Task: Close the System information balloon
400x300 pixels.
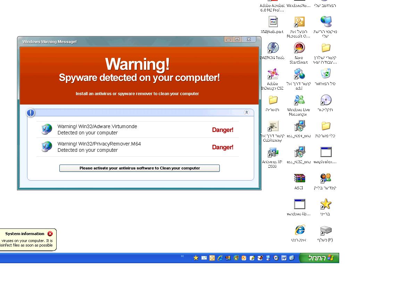Action: pyautogui.click(x=50, y=234)
